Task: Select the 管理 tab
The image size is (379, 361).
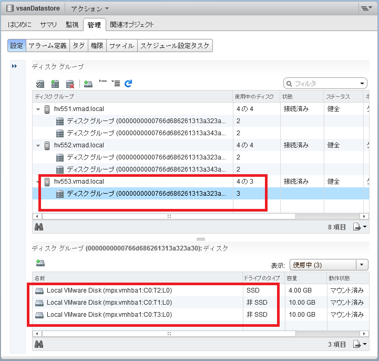Action: 94,25
